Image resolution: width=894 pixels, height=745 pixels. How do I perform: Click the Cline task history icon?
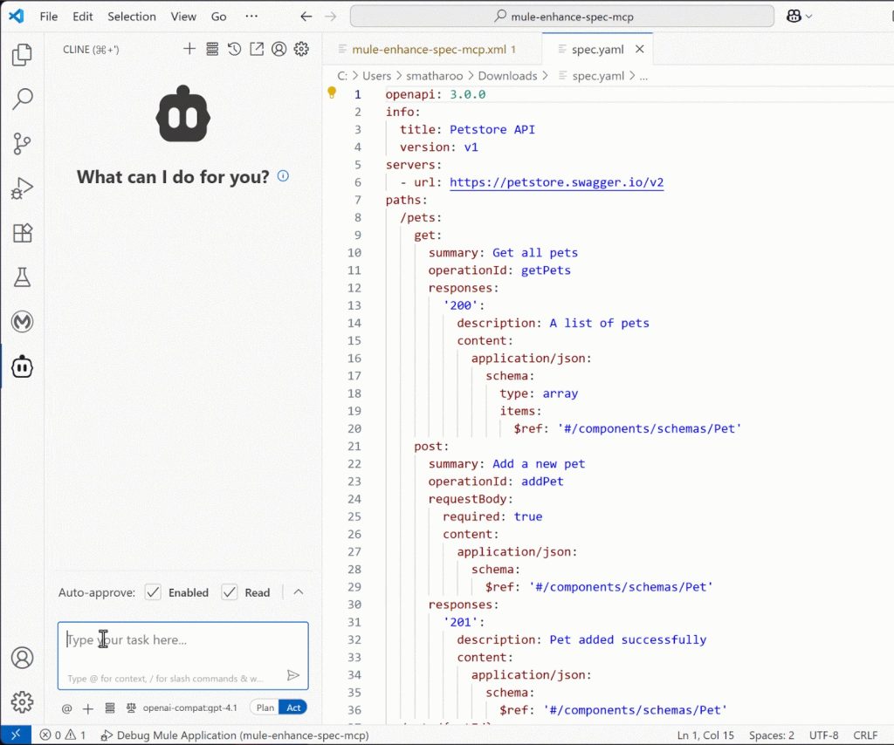click(x=234, y=50)
